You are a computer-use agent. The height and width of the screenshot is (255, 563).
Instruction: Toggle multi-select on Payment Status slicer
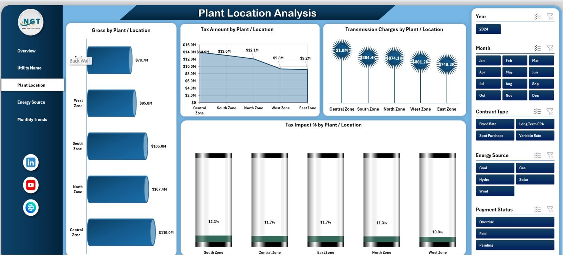click(x=537, y=210)
